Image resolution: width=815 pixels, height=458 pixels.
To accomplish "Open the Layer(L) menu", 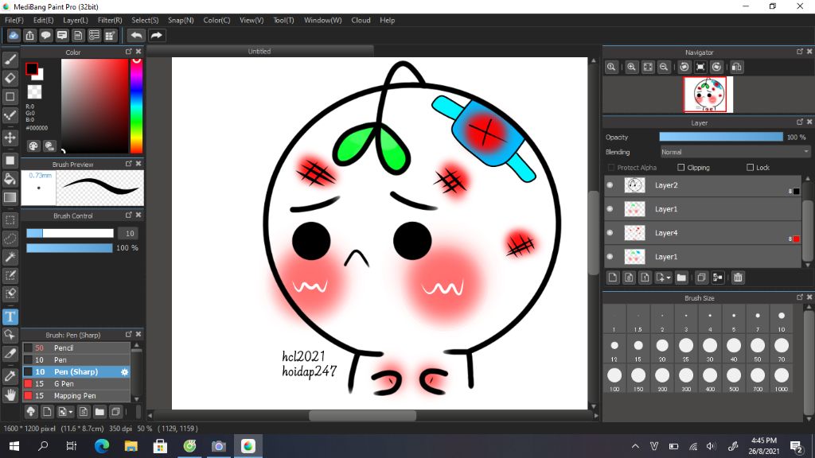I will click(x=76, y=20).
